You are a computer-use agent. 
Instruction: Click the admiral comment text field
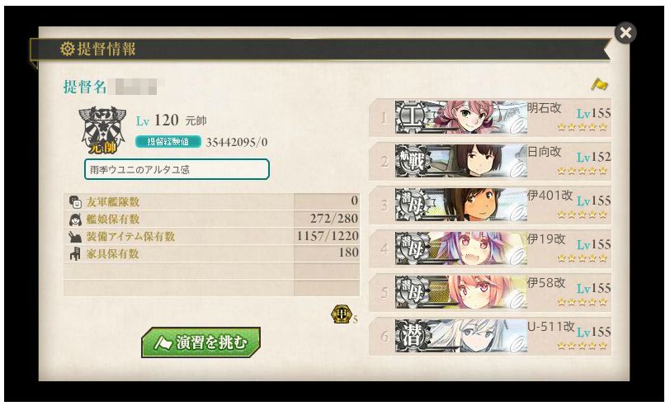tap(177, 169)
